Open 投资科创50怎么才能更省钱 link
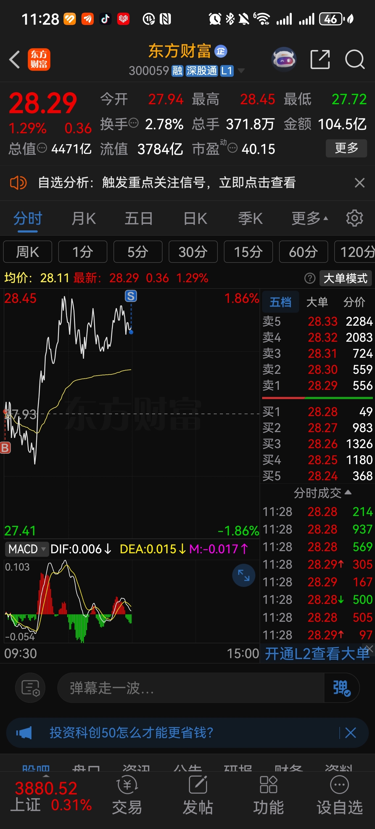 (131, 733)
